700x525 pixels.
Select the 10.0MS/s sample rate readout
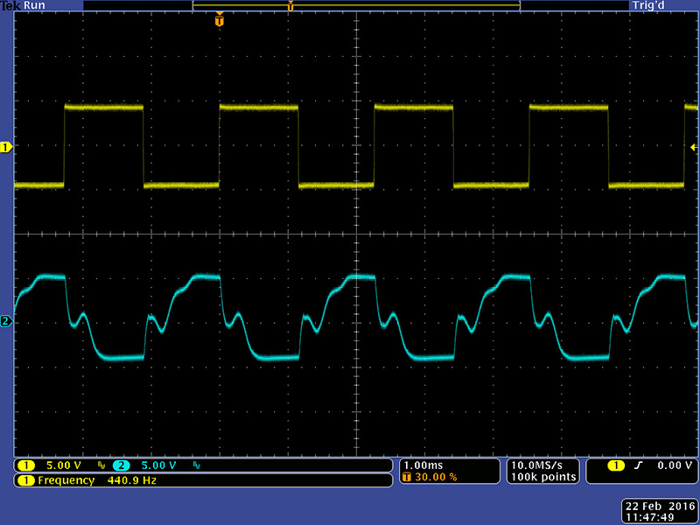coord(542,465)
